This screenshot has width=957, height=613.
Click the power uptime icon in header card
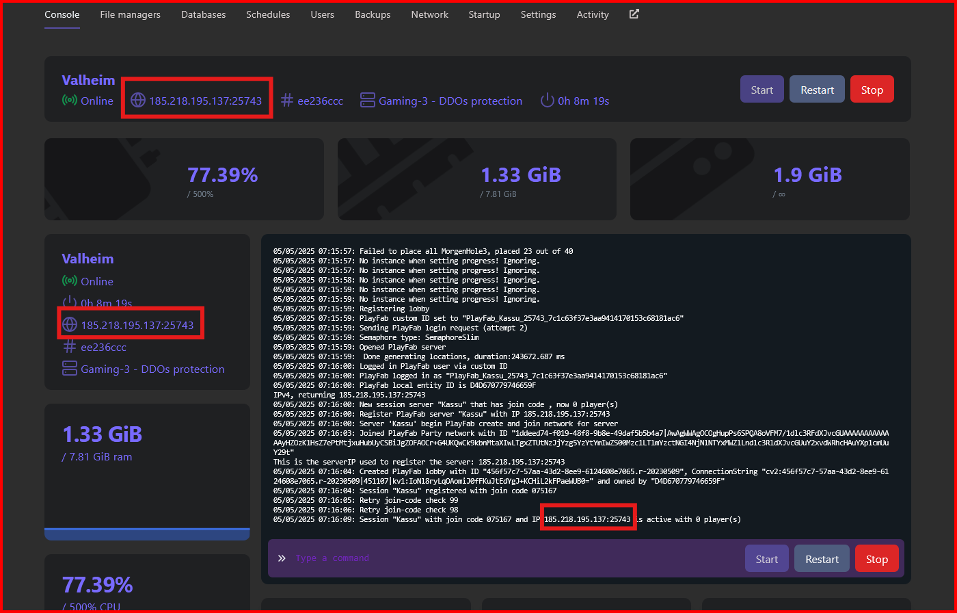(547, 101)
